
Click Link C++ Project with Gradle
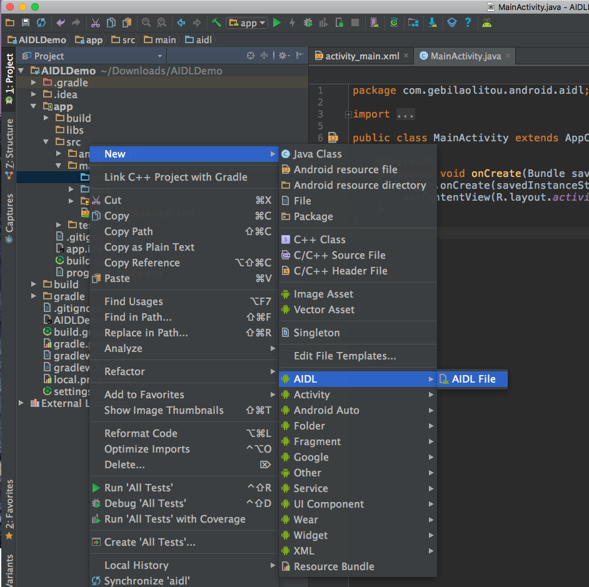pyautogui.click(x=184, y=178)
